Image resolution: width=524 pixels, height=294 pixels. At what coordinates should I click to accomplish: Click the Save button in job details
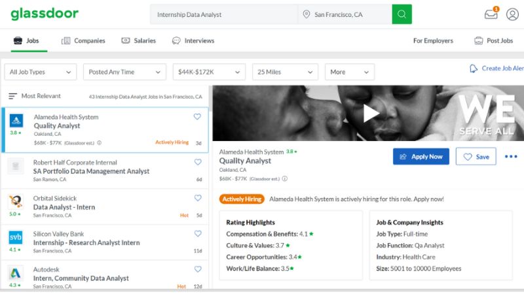[476, 156]
